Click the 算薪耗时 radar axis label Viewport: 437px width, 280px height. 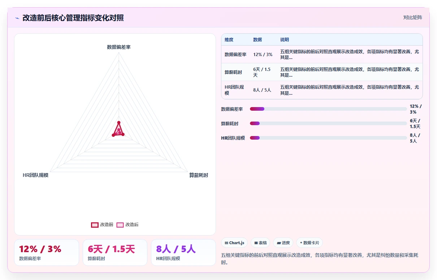pos(199,175)
